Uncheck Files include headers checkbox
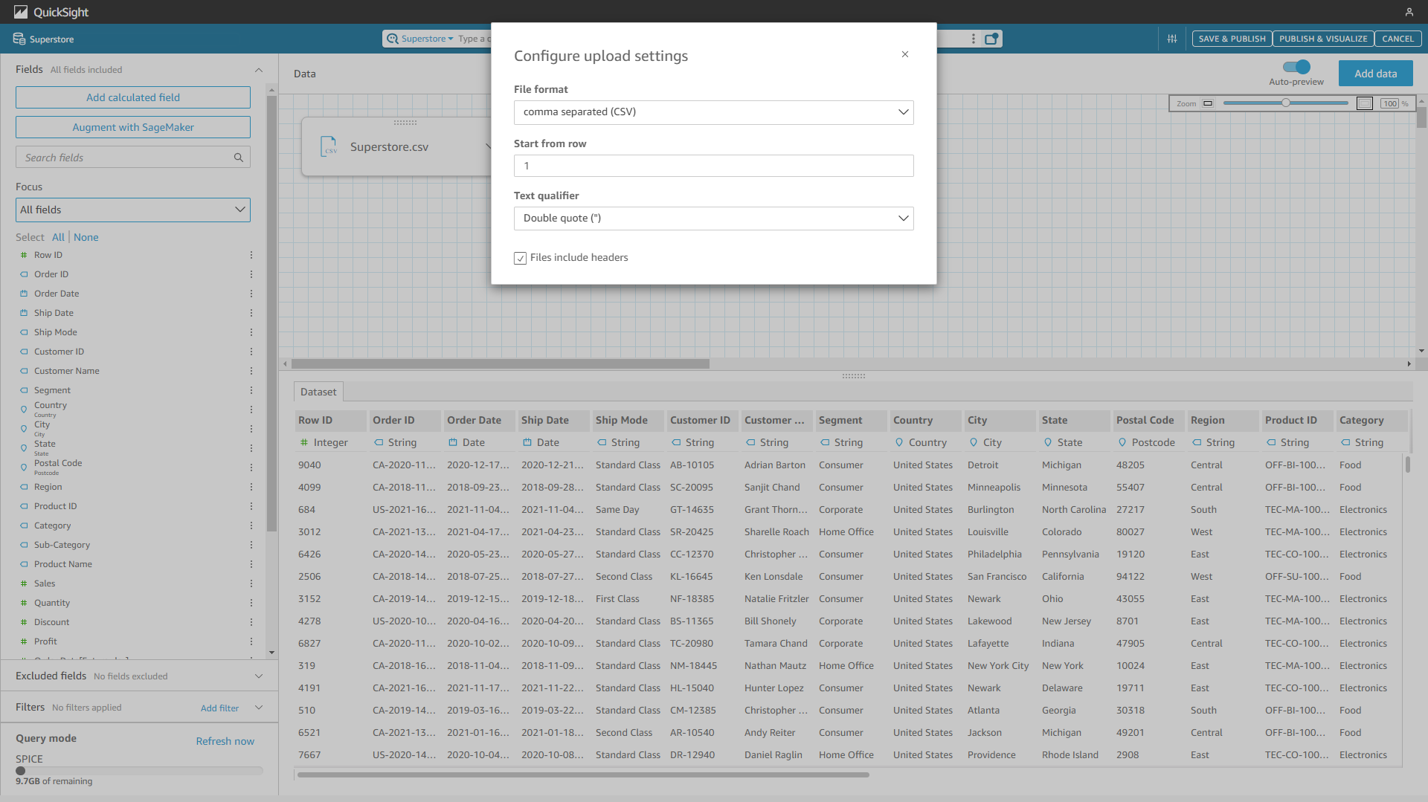 point(520,258)
